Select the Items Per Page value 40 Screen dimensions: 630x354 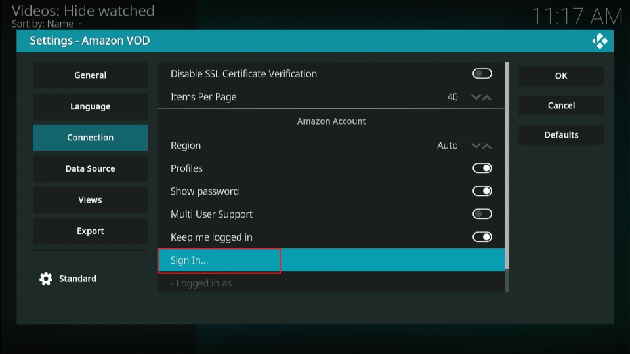pos(452,97)
